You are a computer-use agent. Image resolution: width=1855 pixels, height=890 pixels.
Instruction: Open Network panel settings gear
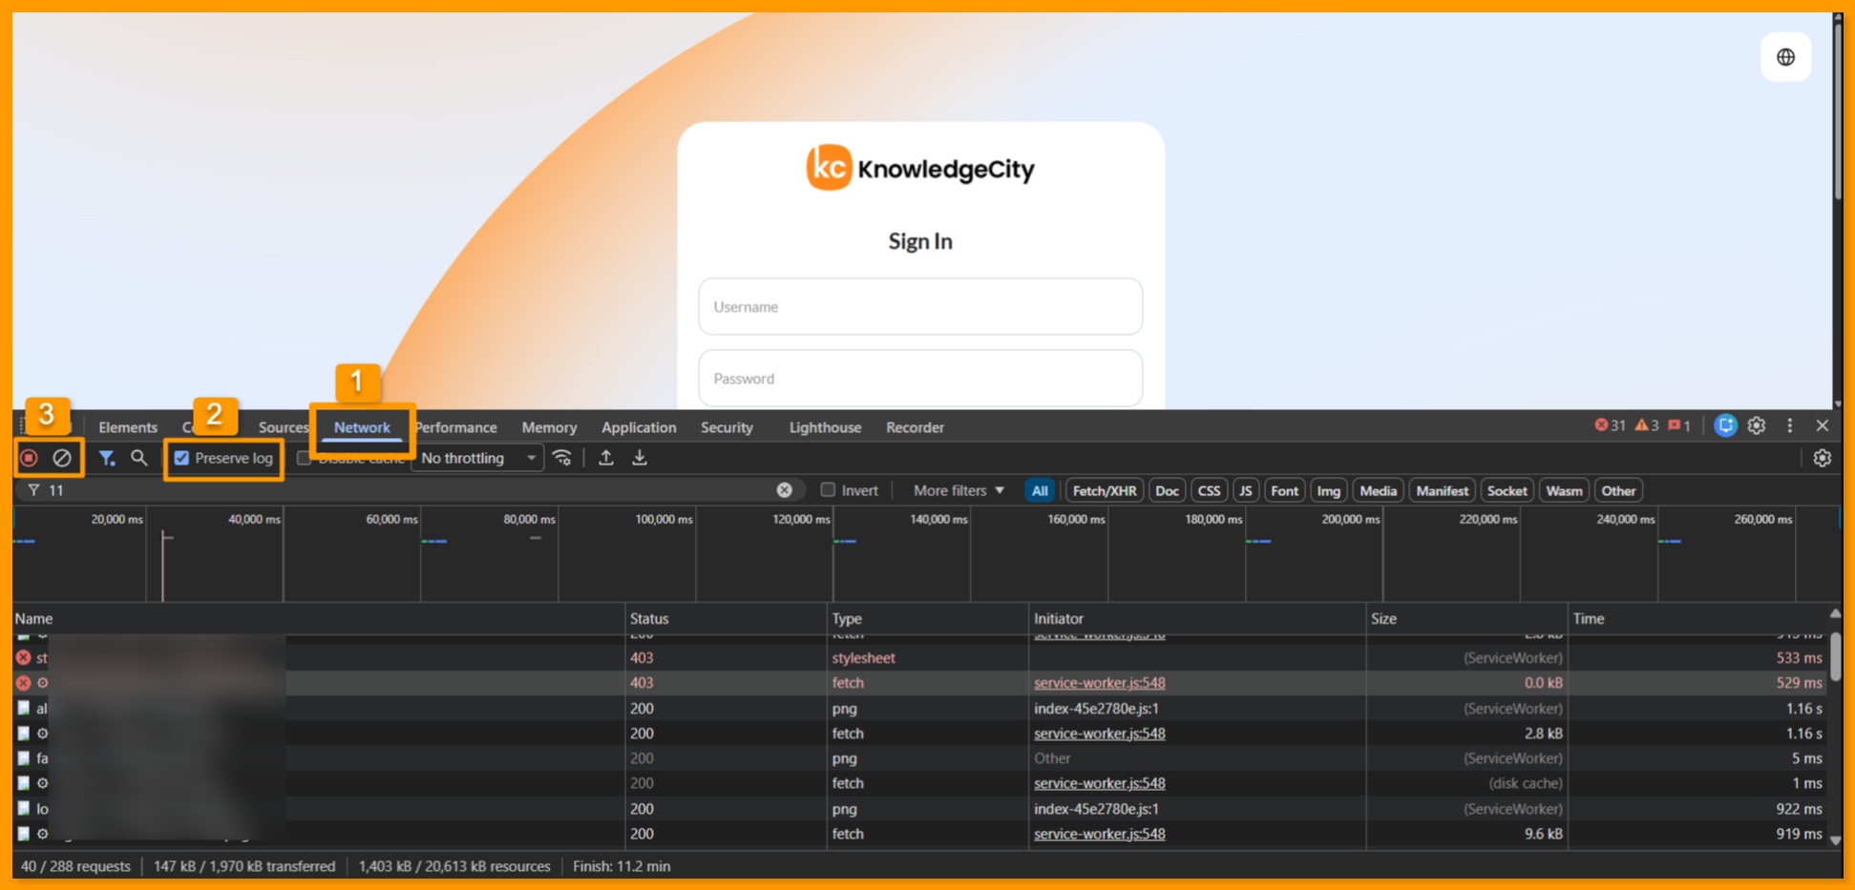[x=1823, y=458]
